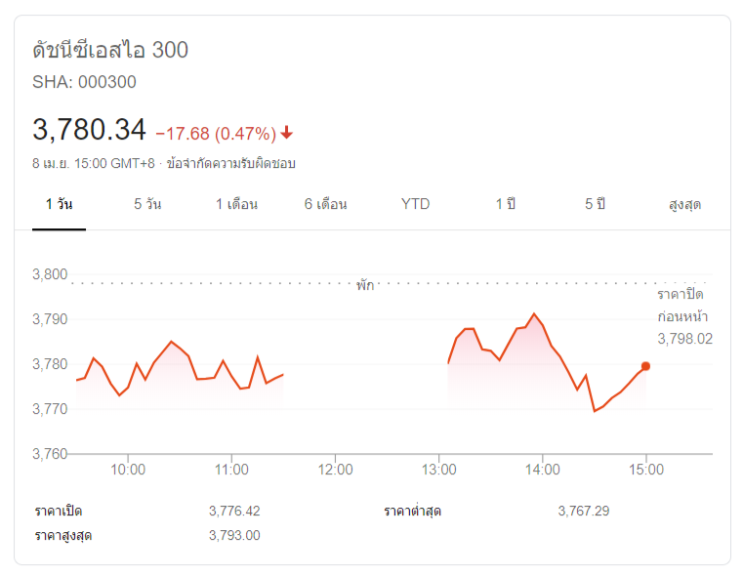Click the พัก break label on chart

[365, 286]
